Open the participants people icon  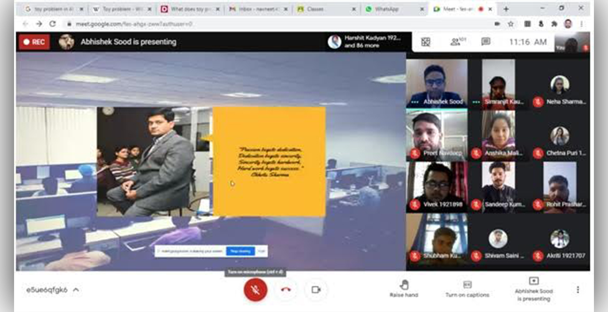[457, 42]
